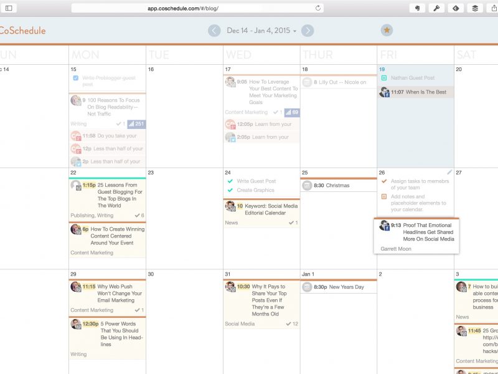Reload the page using the address bar icon
The height and width of the screenshot is (374, 498).
(x=318, y=8)
